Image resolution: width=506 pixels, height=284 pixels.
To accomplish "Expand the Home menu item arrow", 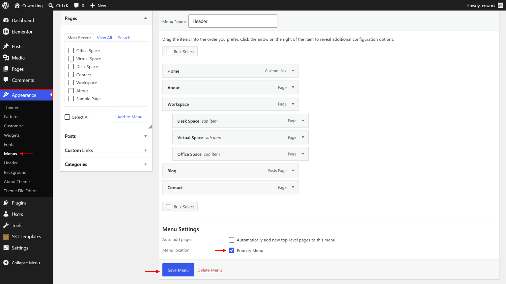I will [x=293, y=71].
